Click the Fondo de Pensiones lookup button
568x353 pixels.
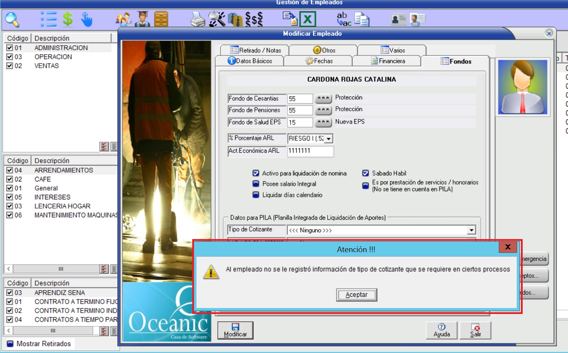point(323,110)
